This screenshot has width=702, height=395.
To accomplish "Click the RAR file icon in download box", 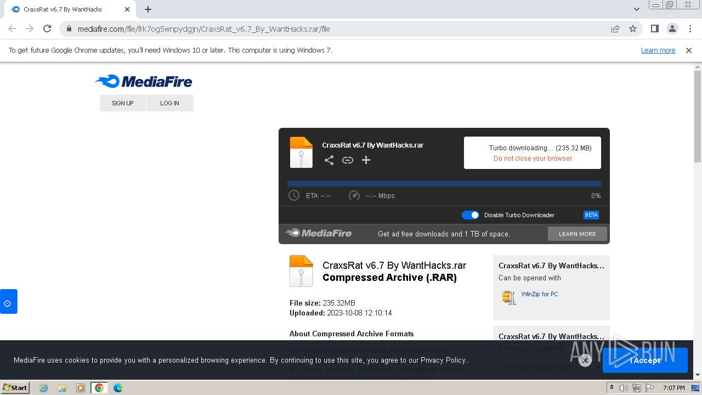I will coord(301,152).
